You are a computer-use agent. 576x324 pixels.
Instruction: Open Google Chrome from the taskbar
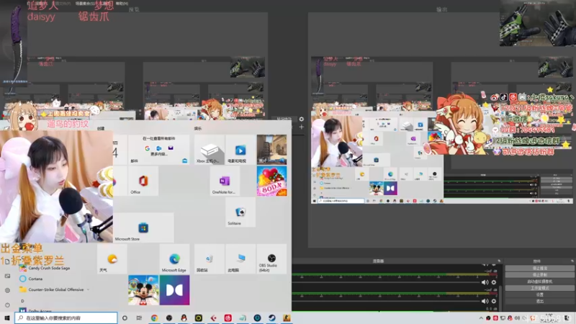(154, 318)
